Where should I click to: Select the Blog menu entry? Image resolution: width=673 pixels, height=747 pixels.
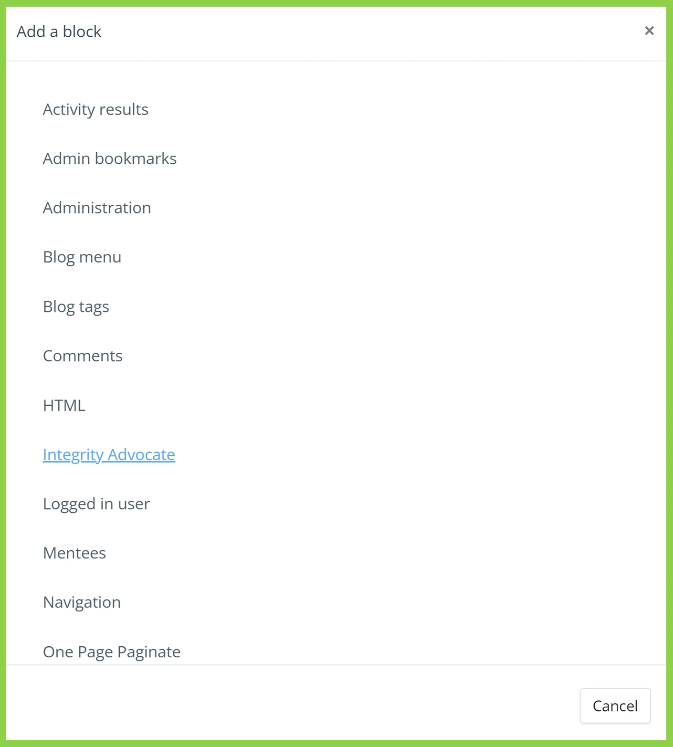[82, 257]
